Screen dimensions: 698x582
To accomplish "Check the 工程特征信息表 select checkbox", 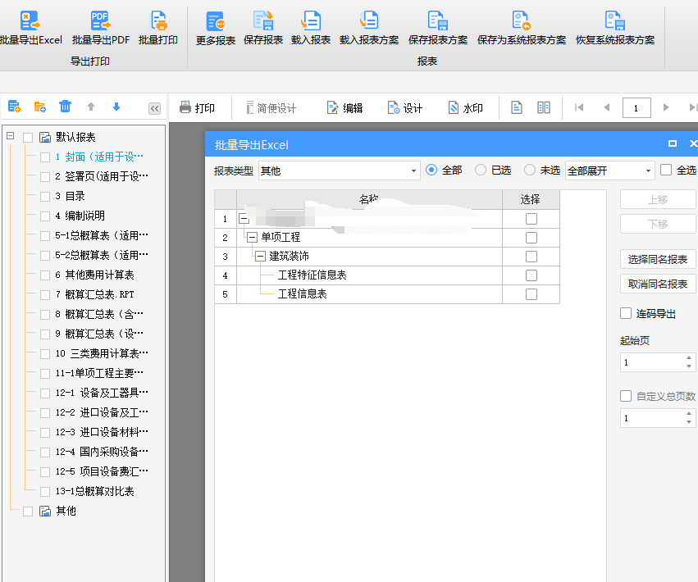I will pos(531,275).
